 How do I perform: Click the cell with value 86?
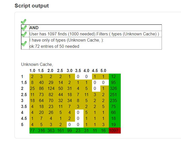[41, 88]
